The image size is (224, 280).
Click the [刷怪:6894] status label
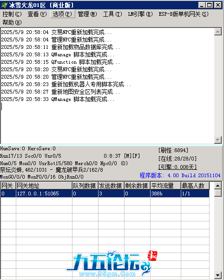[173, 150]
